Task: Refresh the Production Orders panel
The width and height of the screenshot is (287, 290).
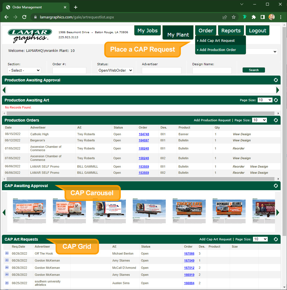Action: [x=276, y=120]
